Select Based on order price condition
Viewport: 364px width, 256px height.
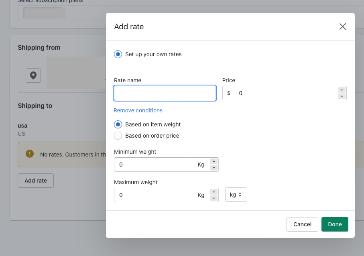coord(118,136)
